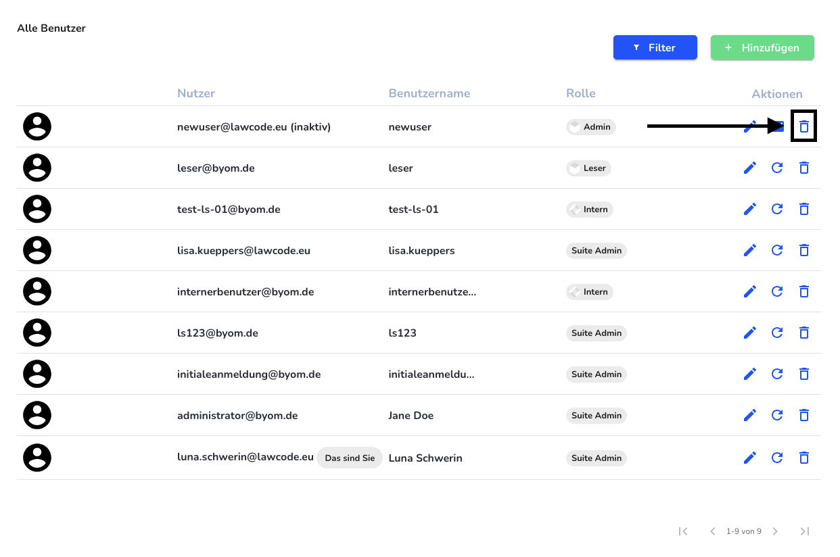Edit the Jane Doe administrator account

tap(750, 415)
